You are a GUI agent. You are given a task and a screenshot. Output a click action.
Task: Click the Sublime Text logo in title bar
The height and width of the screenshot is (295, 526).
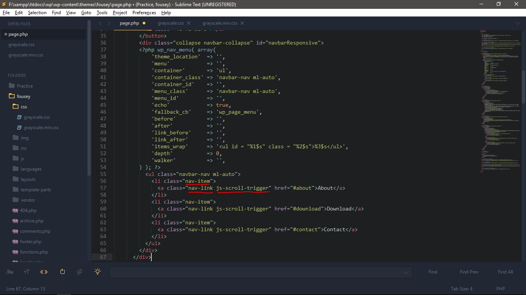point(4,4)
